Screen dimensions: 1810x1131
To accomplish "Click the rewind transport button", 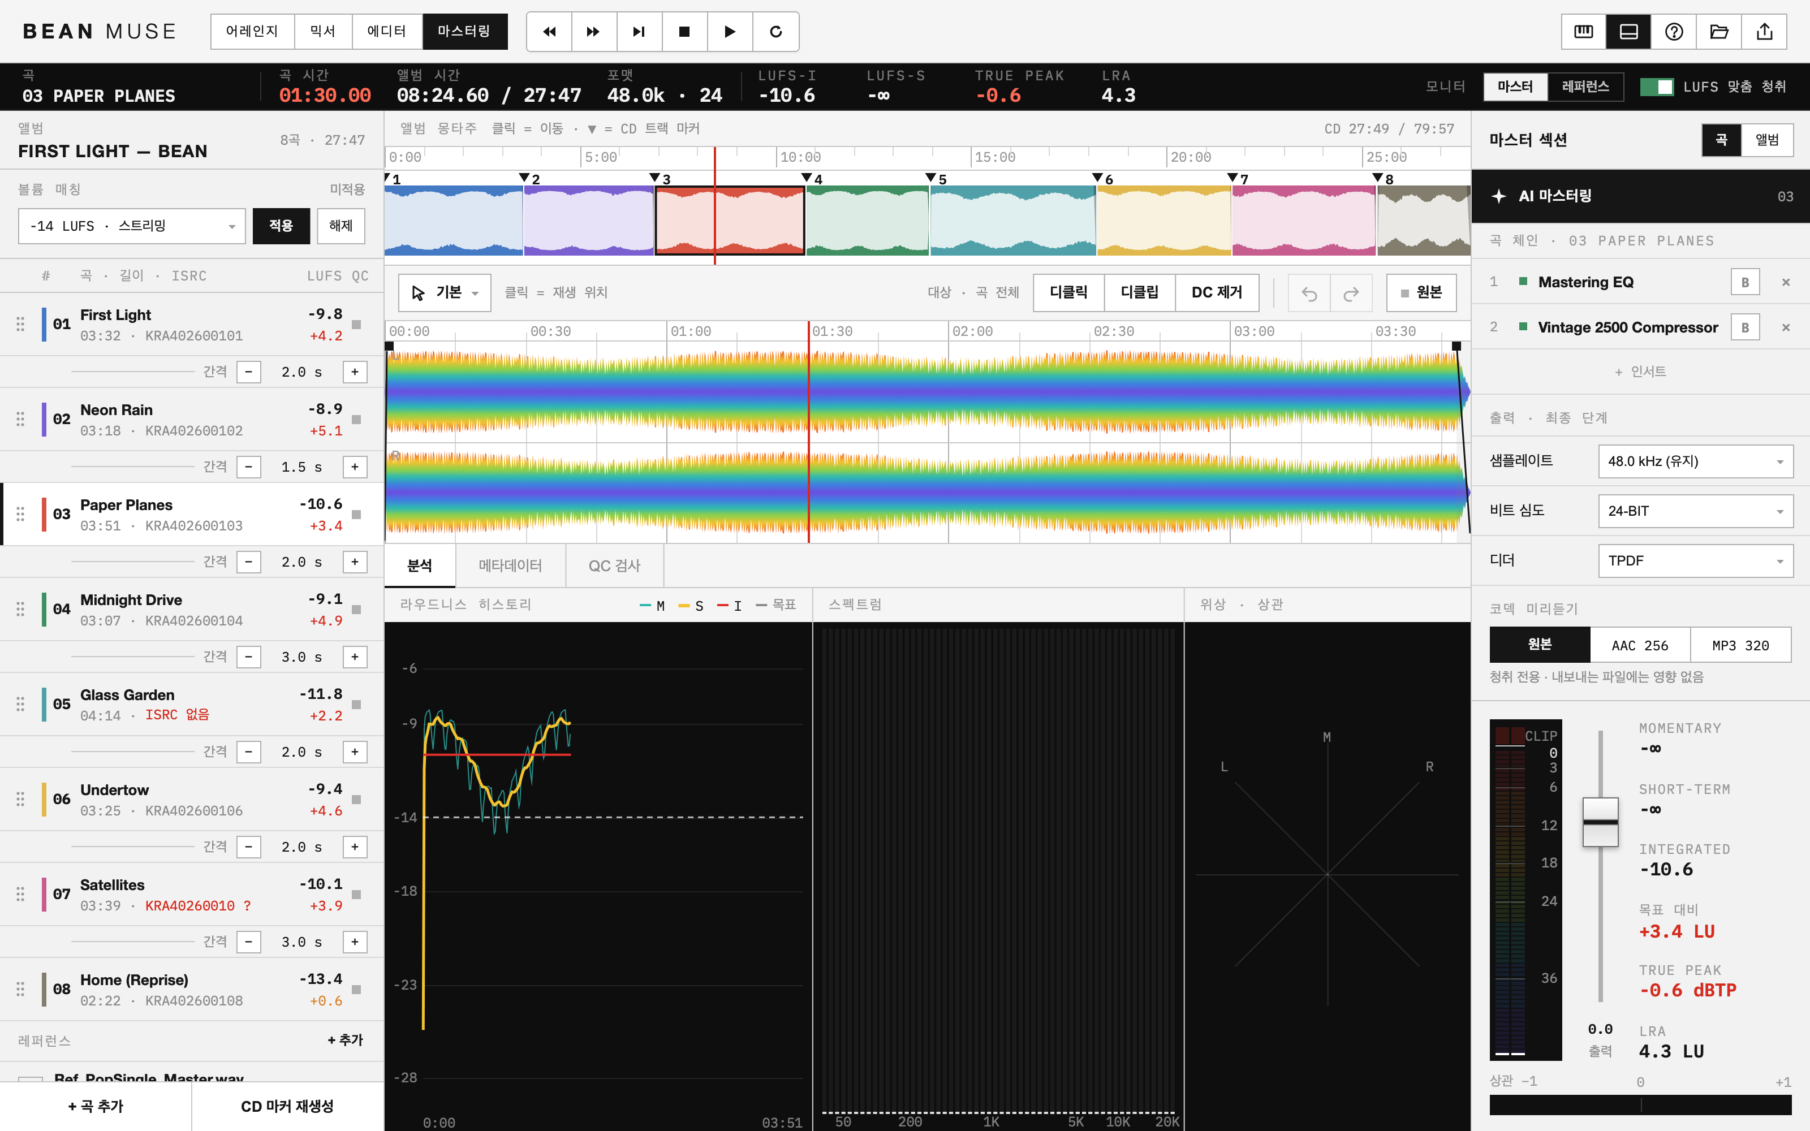I will 550,32.
